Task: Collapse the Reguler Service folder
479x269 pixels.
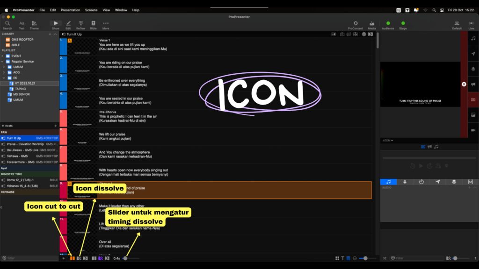Action: pos(2,62)
